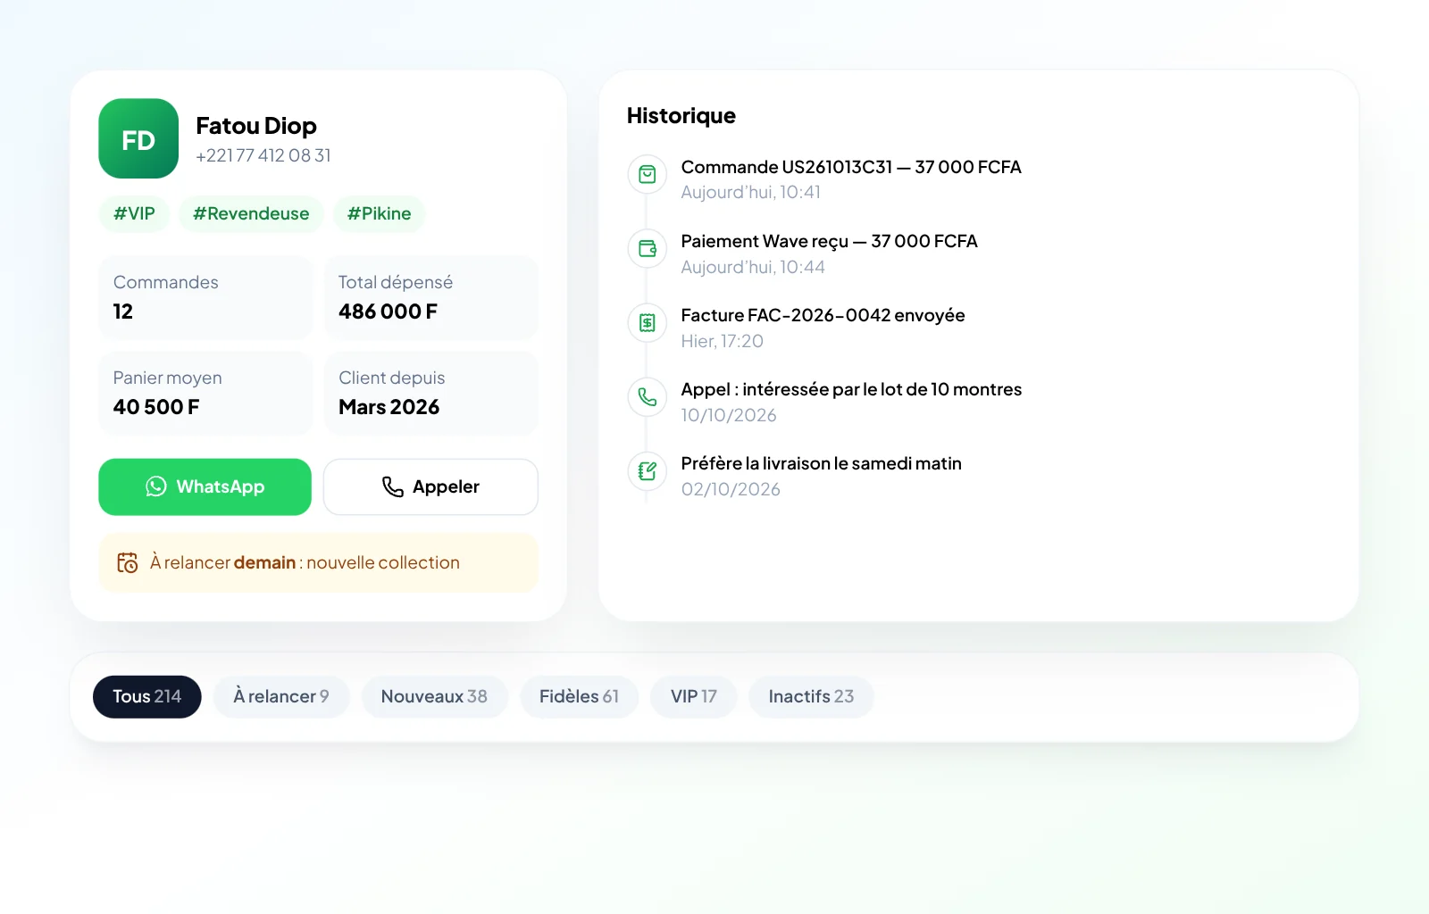Image resolution: width=1429 pixels, height=914 pixels.
Task: Click the date 10/10/2026
Action: point(729,415)
